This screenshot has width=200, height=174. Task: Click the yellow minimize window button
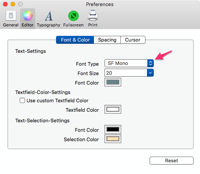click(x=13, y=4)
